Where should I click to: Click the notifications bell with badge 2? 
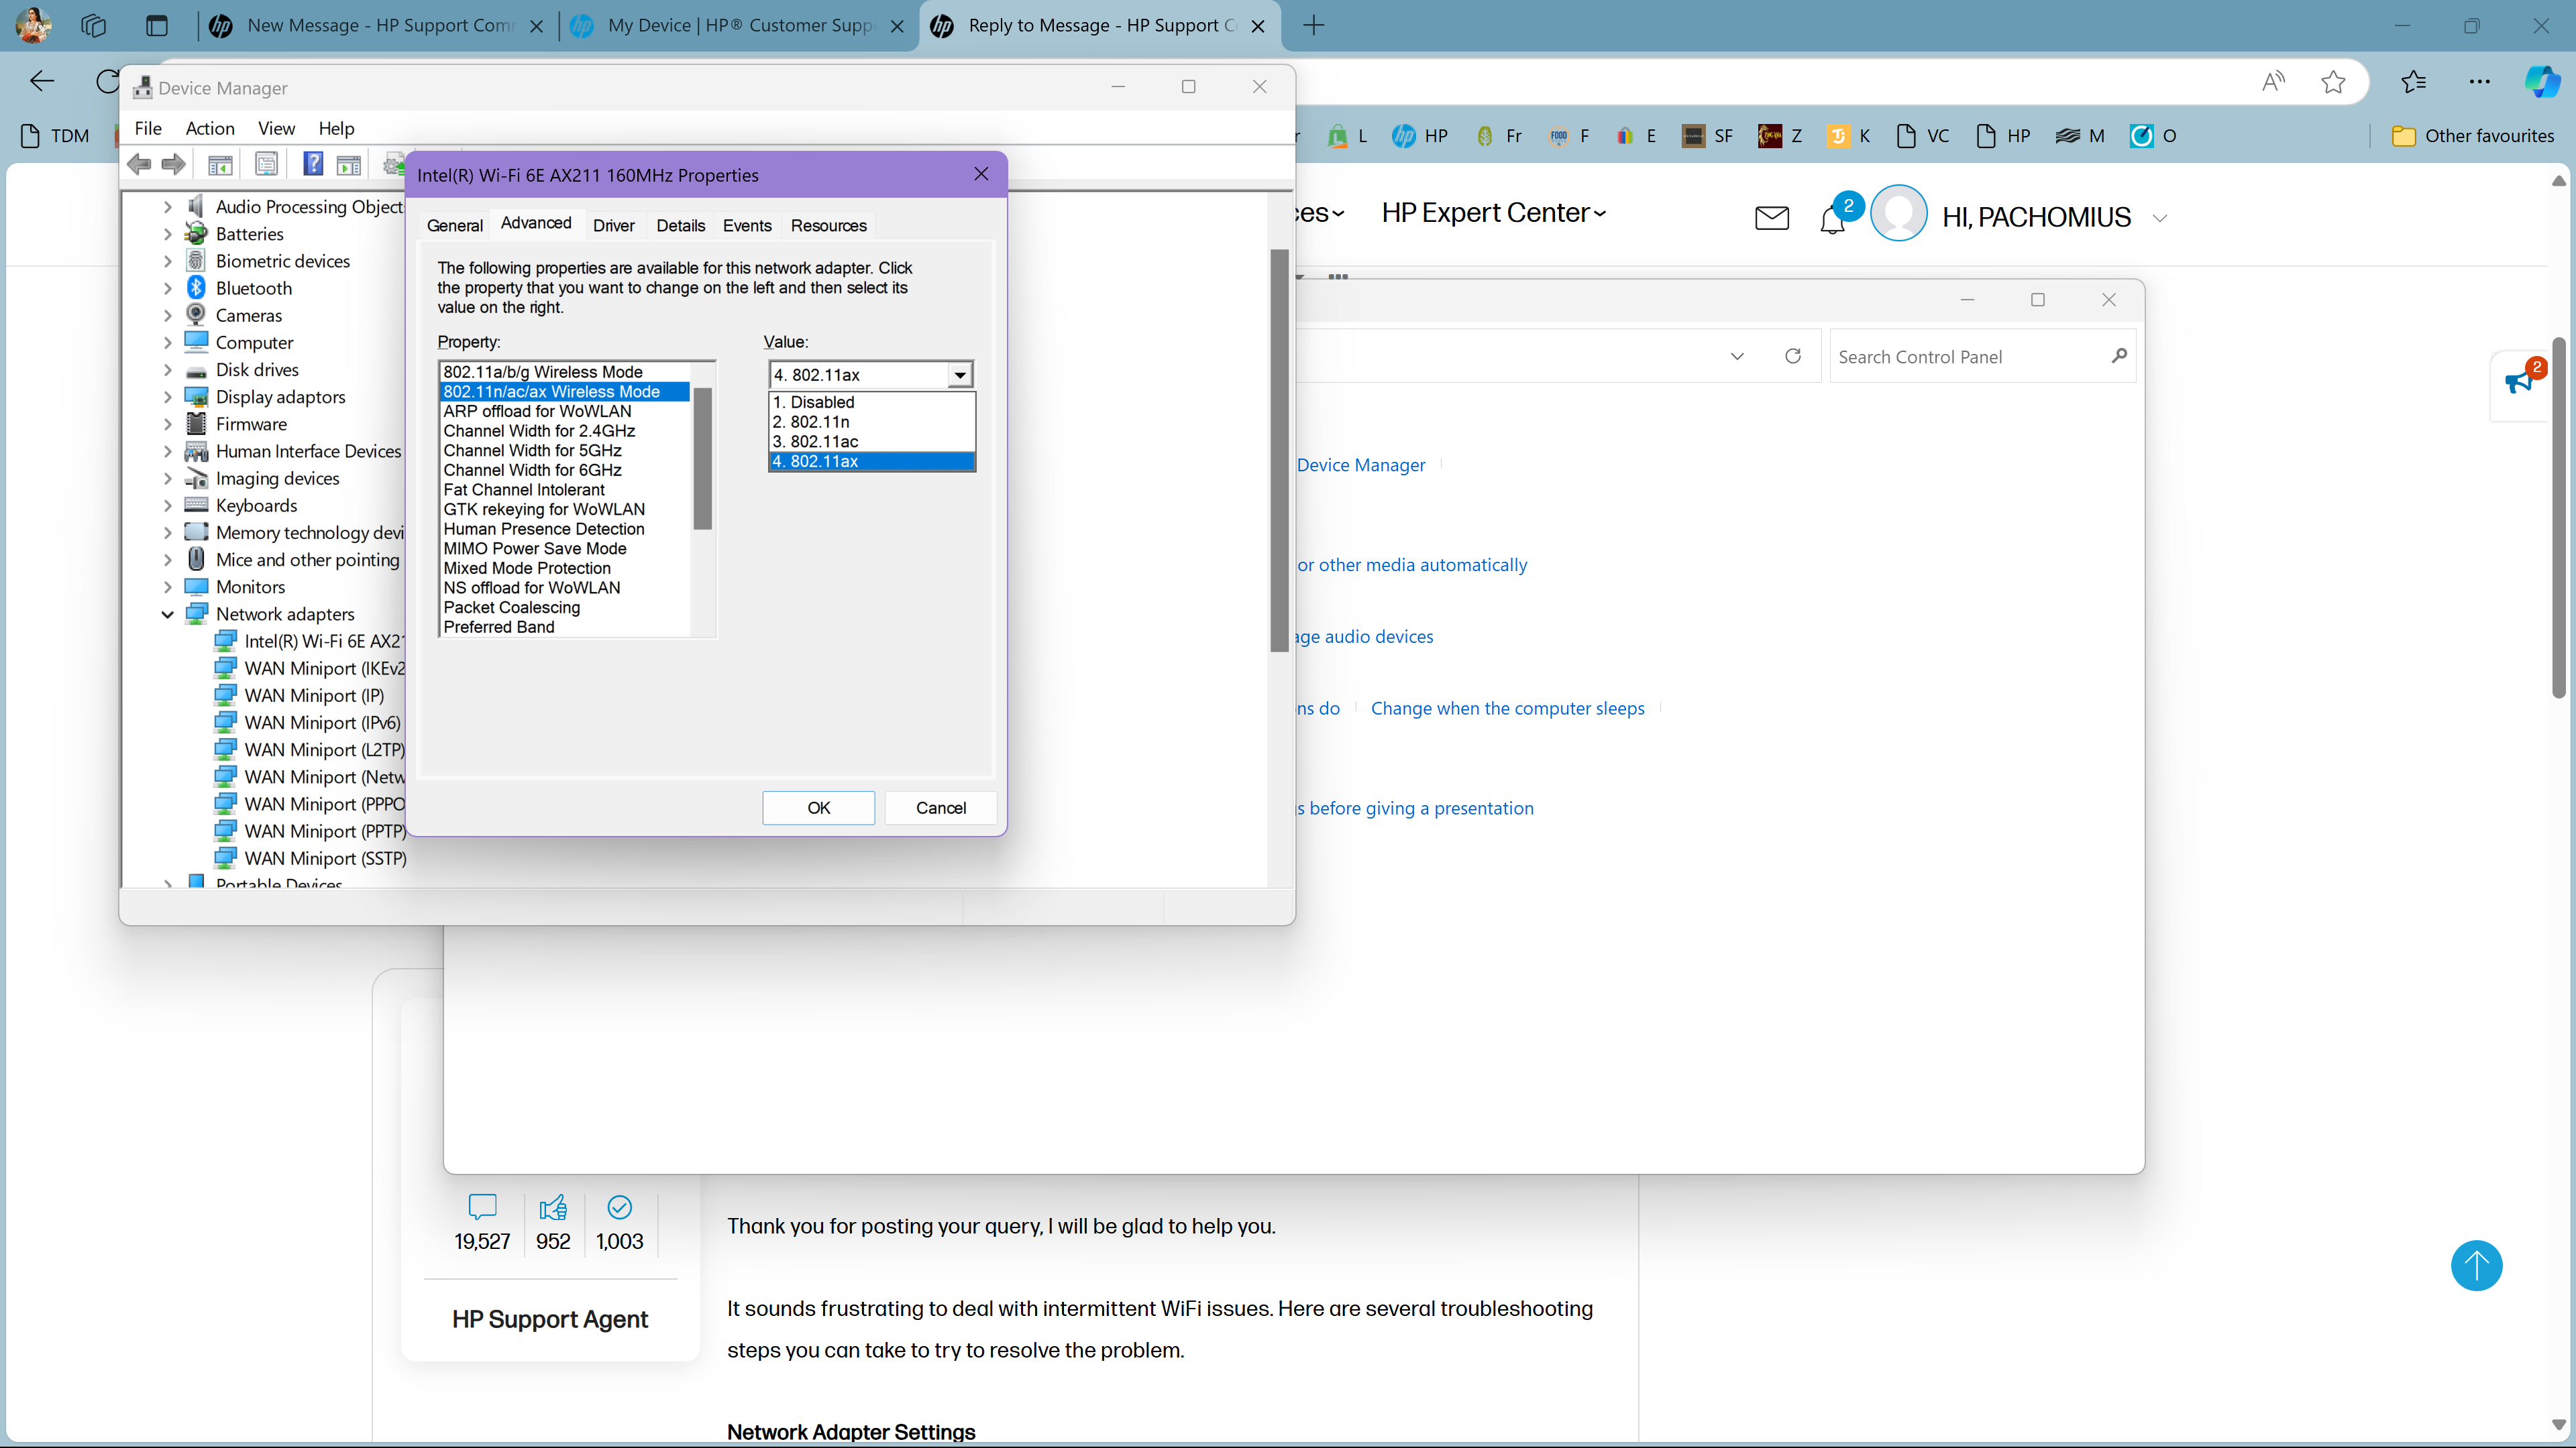point(1833,220)
